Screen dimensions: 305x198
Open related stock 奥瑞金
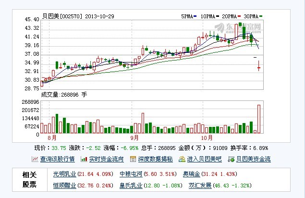tap(191, 174)
